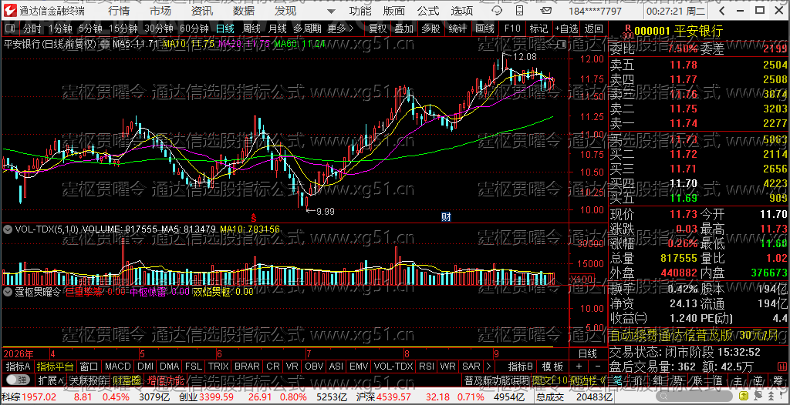Viewport: 790px width, 405px height.
Task: Click the 画线 drawing button
Action: point(484,28)
